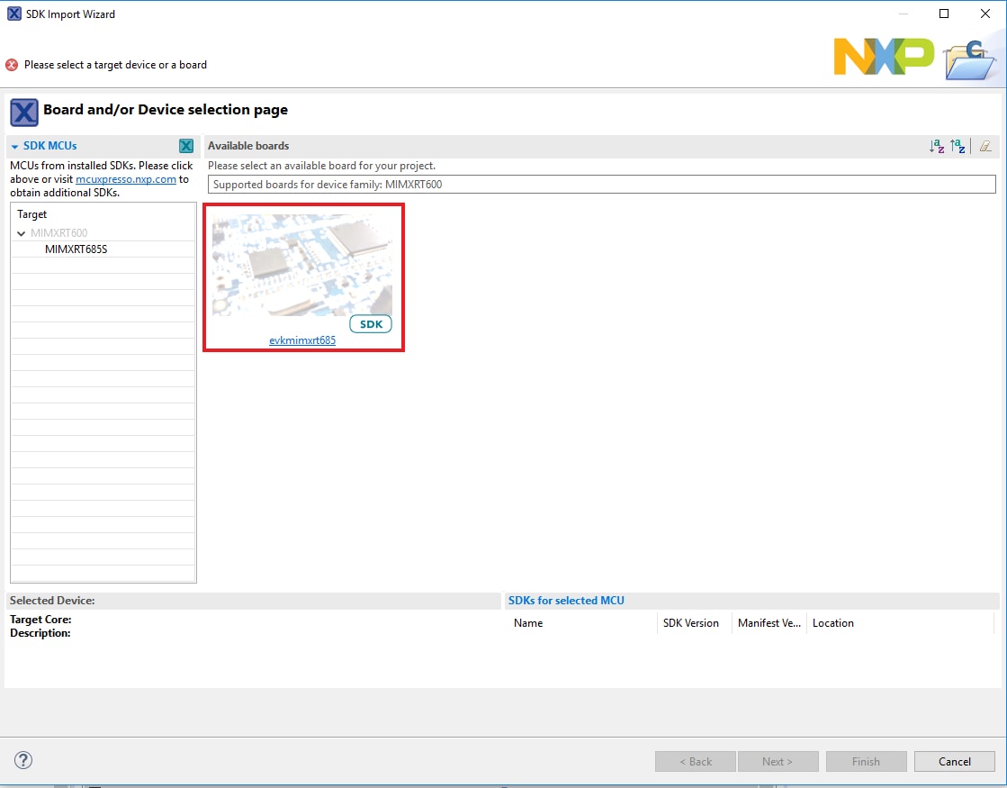This screenshot has height=788, width=1007.
Task: Click the teal X icon in SDK MCUs header
Action: (x=186, y=146)
